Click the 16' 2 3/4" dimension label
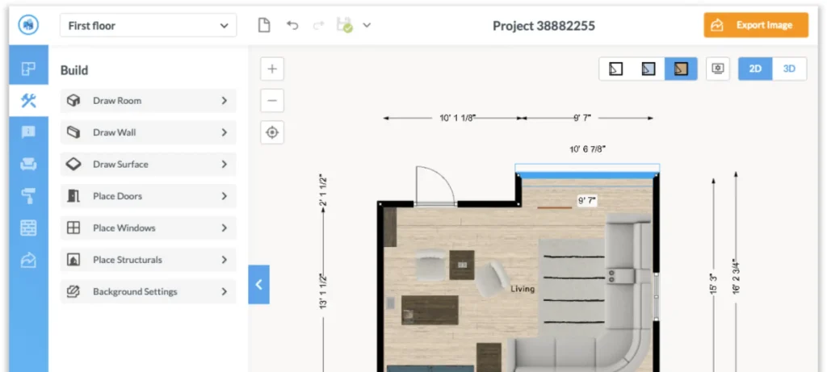The width and height of the screenshot is (827, 372). tap(736, 276)
